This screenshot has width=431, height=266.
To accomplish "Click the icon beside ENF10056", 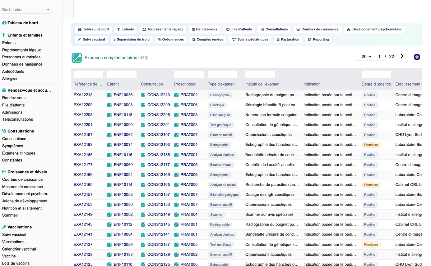I will [110, 245].
